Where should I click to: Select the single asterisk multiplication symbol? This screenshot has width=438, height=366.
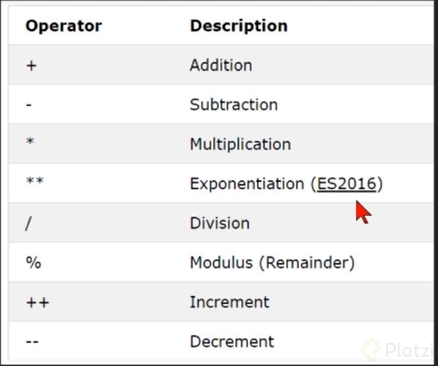[x=30, y=141]
